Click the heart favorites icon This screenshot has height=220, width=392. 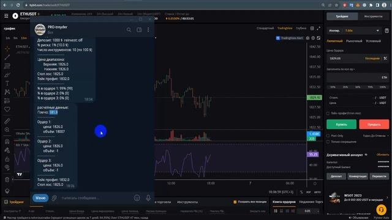(x=7, y=109)
